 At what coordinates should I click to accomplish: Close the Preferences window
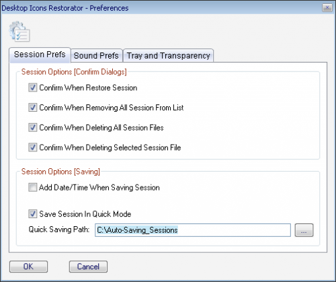[x=327, y=8]
